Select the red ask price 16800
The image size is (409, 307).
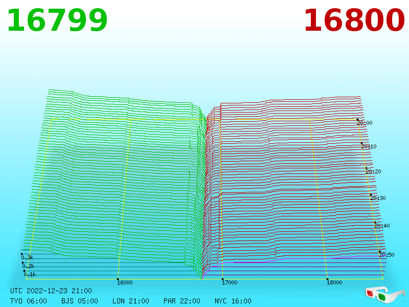(x=354, y=20)
